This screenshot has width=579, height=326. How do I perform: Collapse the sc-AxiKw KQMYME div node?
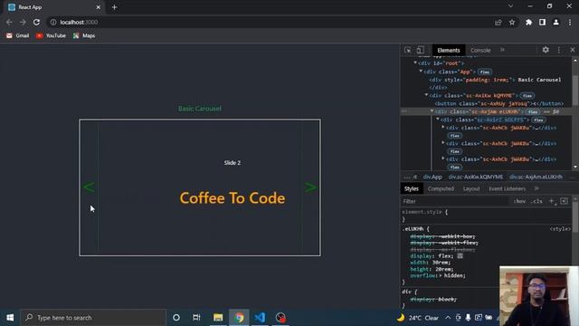pos(426,95)
